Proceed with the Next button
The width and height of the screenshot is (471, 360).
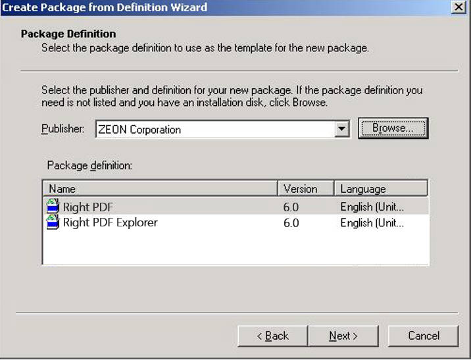[x=343, y=336]
